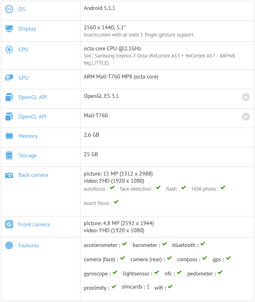
Task: Click the Features gear icon
Action: 9,245
